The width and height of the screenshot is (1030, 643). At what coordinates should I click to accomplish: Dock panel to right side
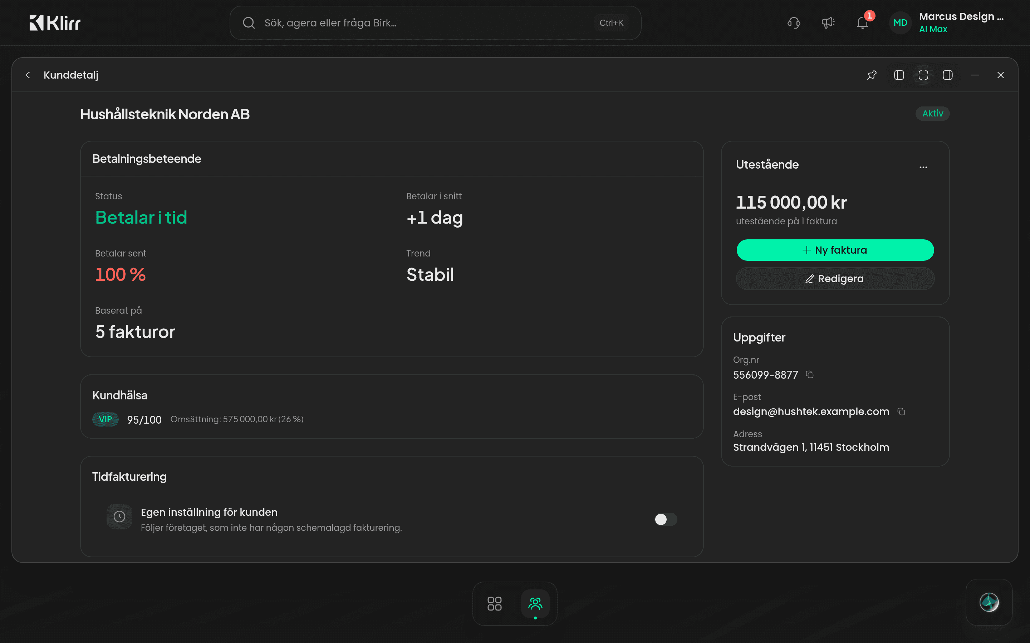pos(947,75)
